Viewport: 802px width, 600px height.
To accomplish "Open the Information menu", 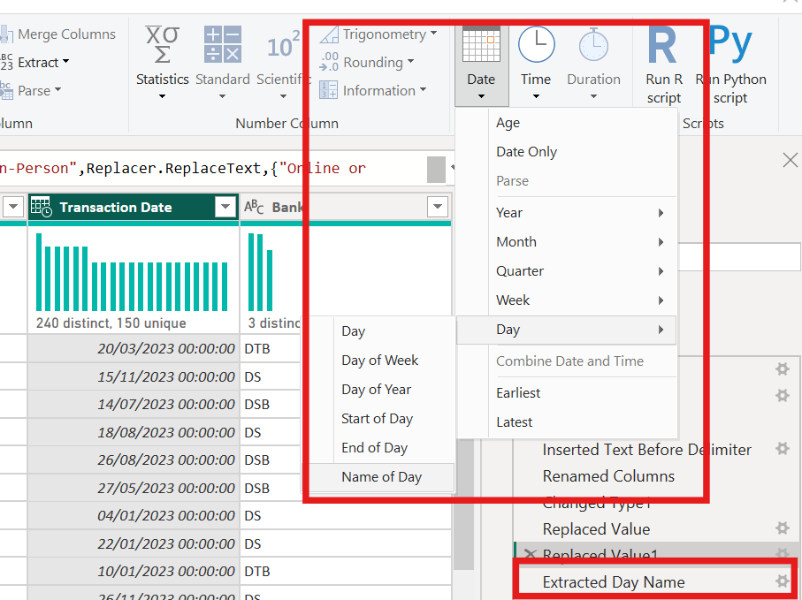I will click(373, 90).
